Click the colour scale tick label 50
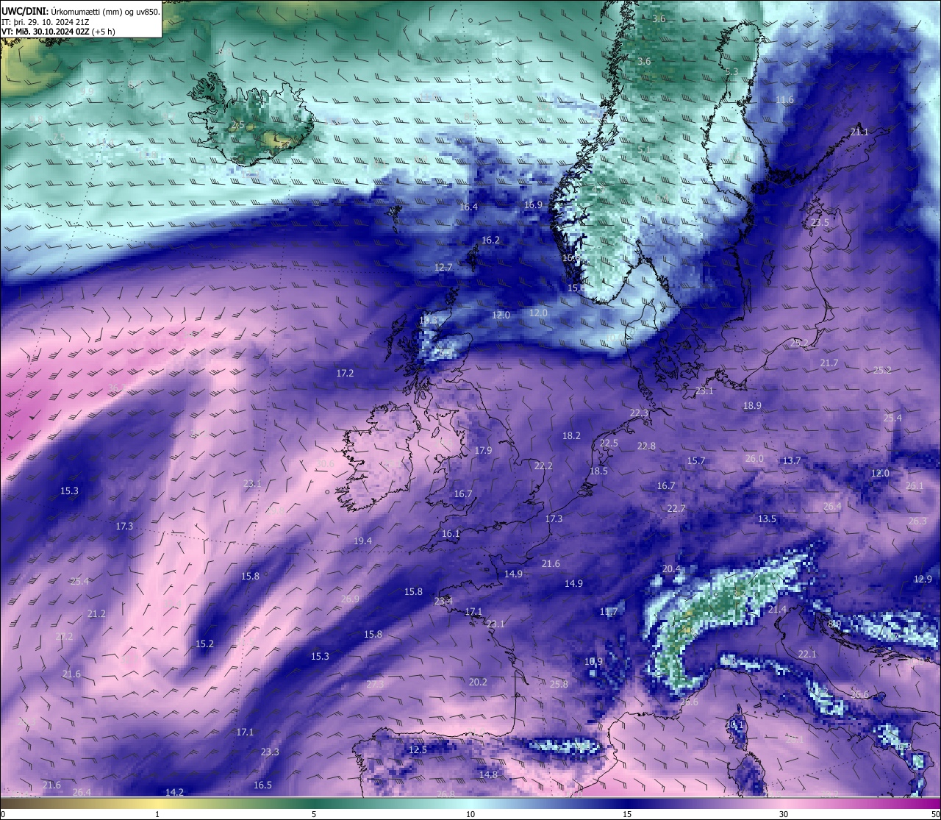 point(935,814)
